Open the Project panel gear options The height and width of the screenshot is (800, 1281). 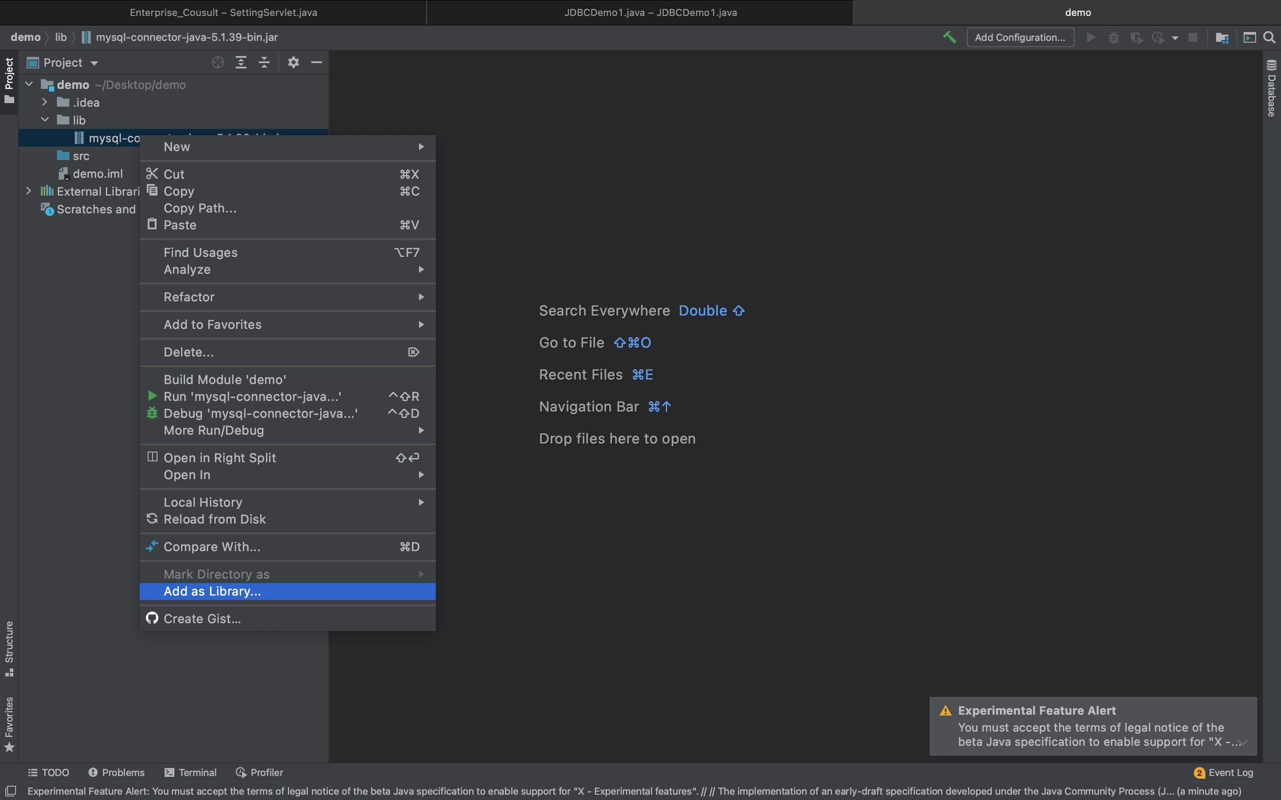pos(293,62)
